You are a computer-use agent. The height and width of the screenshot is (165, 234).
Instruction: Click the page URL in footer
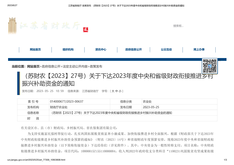tap(36, 160)
